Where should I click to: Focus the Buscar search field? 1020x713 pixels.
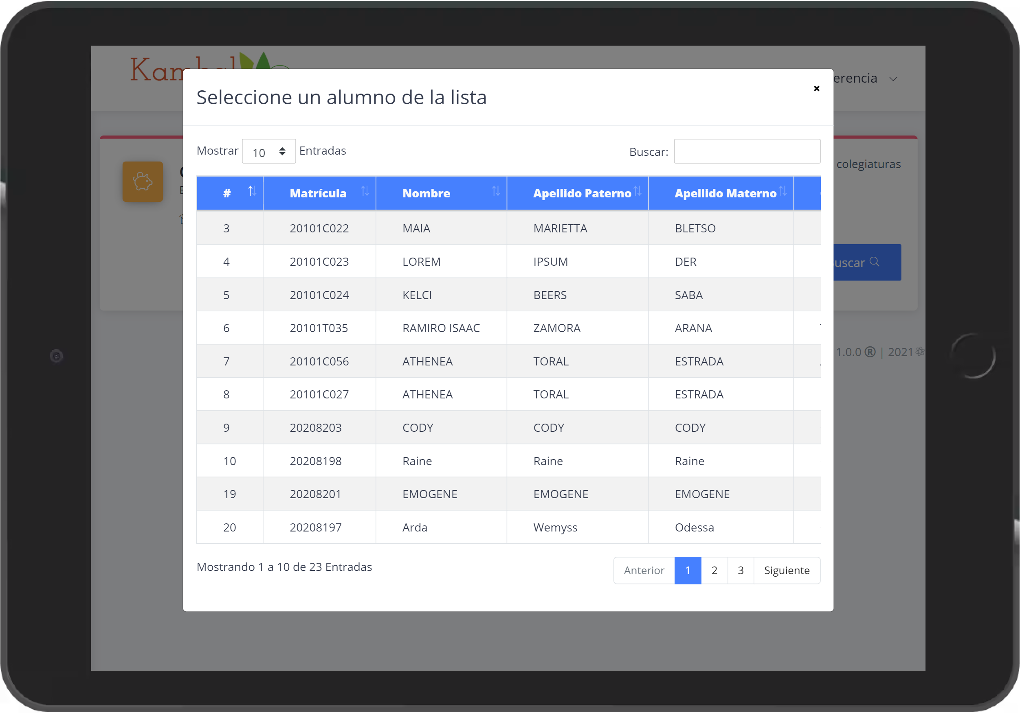coord(747,151)
